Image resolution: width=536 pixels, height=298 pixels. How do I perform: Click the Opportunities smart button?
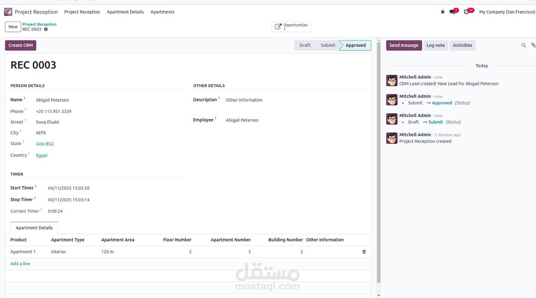pyautogui.click(x=291, y=27)
